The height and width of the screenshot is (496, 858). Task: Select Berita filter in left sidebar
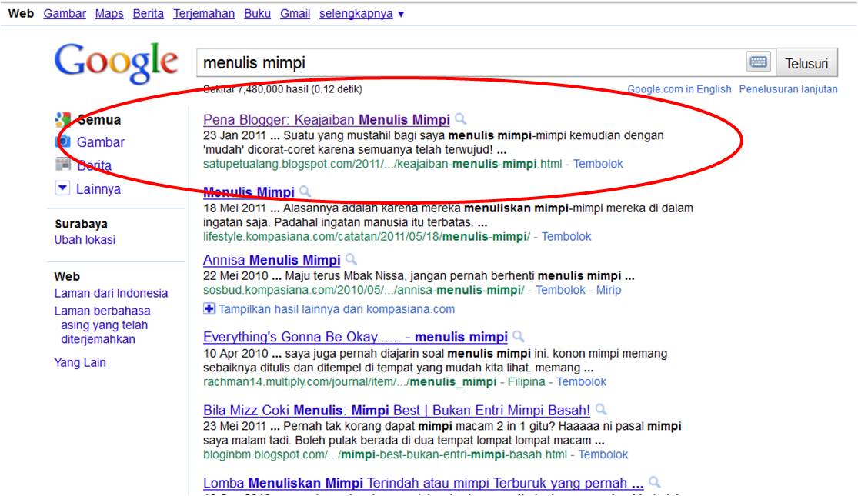94,165
